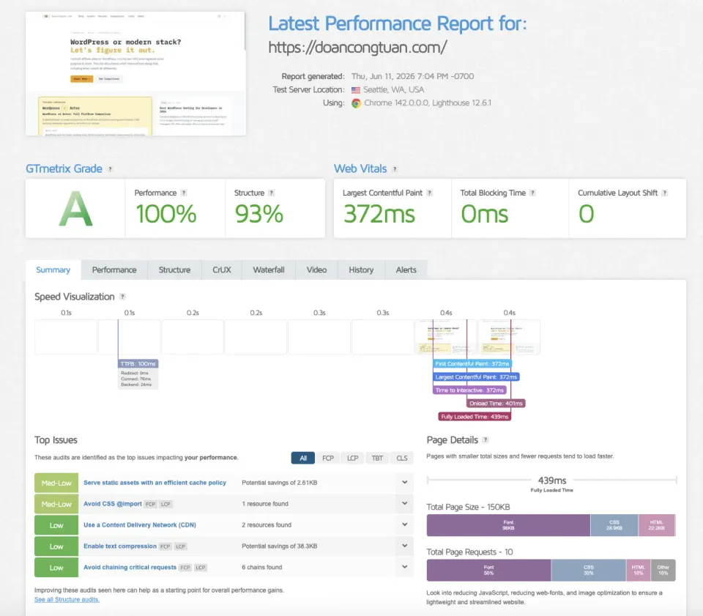
Task: Open the Alerts tab
Action: (406, 270)
